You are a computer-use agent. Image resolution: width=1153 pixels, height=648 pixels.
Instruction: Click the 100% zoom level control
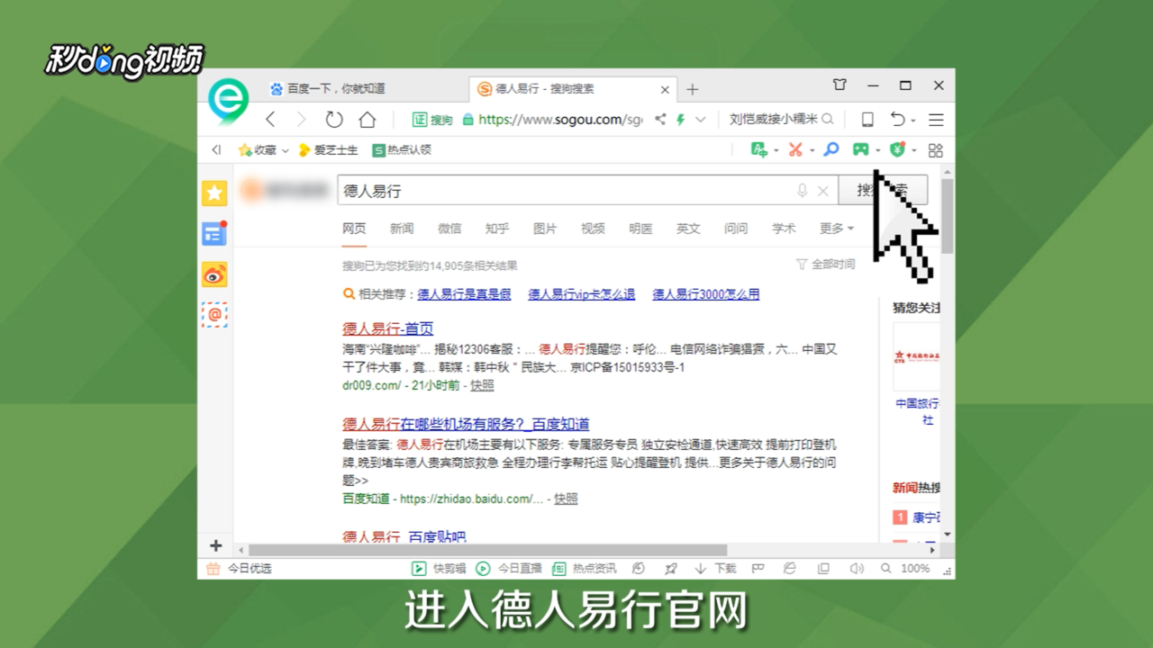click(x=915, y=569)
